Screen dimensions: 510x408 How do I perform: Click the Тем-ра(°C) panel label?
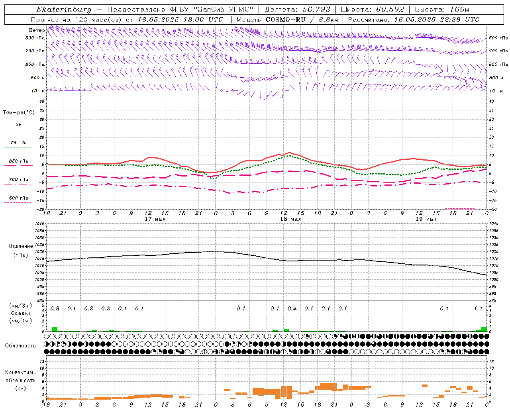19,113
